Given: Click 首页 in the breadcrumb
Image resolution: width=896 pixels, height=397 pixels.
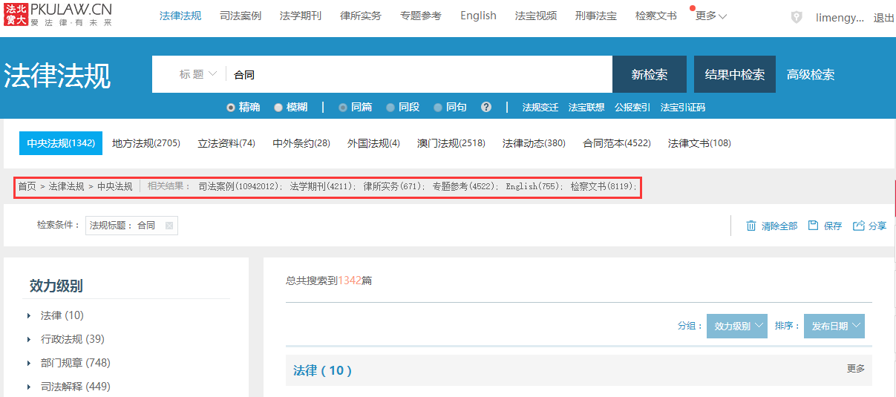Looking at the screenshot, I should 27,186.
